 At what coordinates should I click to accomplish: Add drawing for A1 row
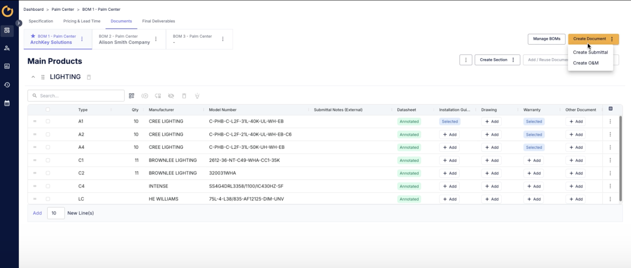tap(492, 122)
